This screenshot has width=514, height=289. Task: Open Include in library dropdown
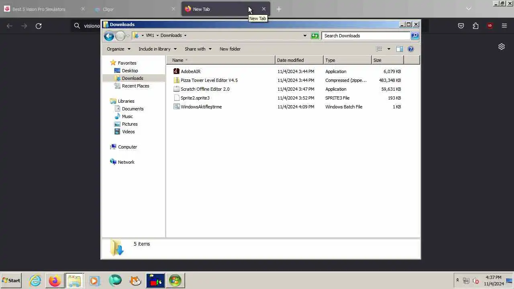[157, 49]
